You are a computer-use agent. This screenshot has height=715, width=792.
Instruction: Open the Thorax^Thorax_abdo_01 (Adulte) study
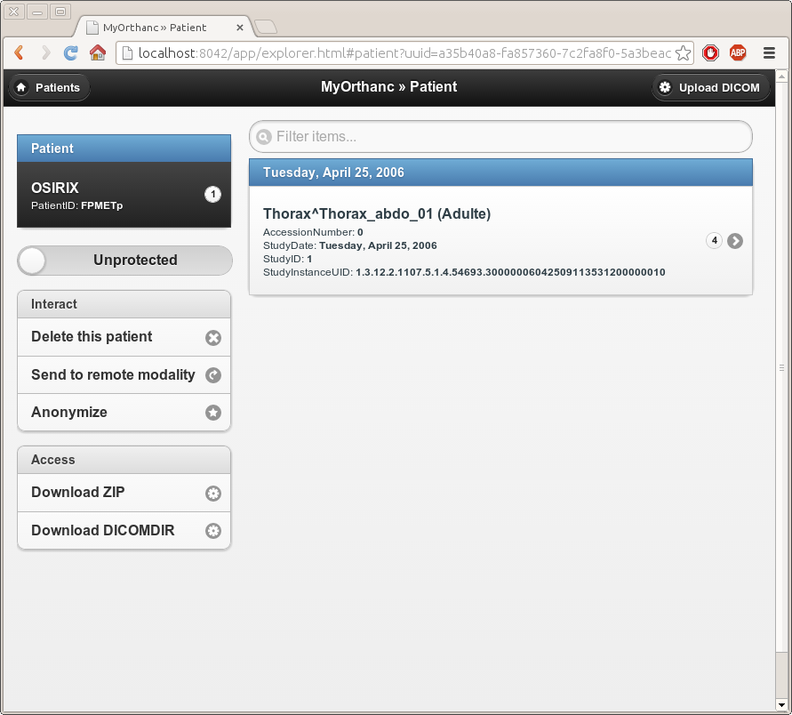[x=500, y=240]
